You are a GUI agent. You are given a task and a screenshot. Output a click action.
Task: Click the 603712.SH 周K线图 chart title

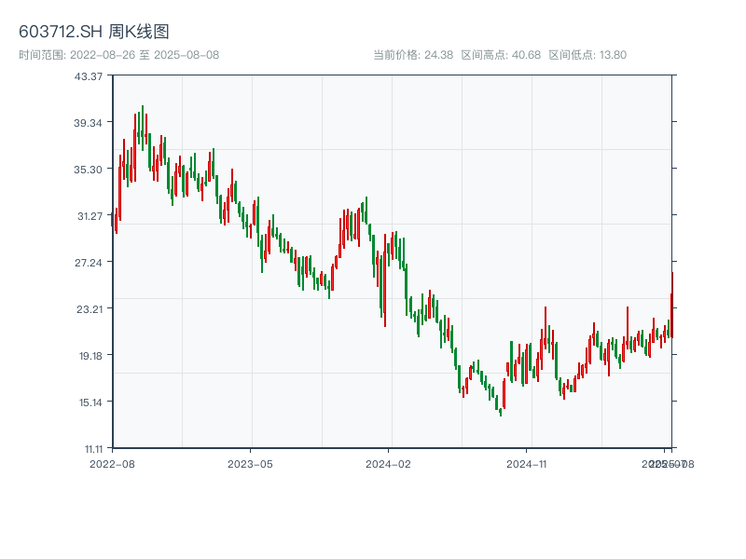tap(94, 33)
